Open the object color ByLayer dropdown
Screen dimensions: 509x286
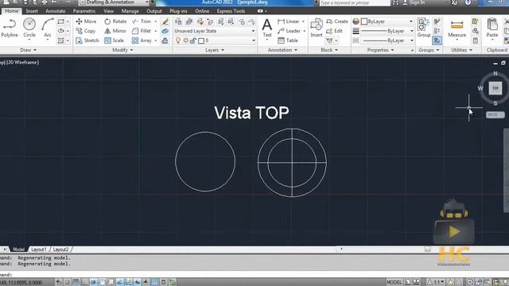[387, 21]
